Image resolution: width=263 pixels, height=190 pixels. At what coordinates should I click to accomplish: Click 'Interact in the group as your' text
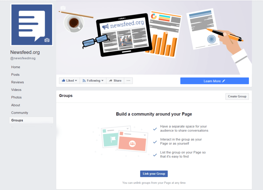pos(181,140)
